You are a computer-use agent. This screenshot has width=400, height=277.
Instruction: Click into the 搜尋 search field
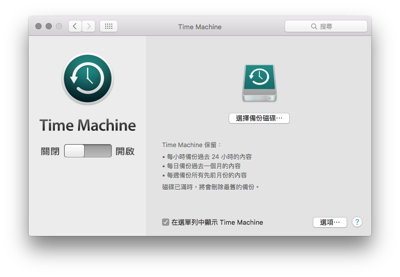pyautogui.click(x=326, y=26)
